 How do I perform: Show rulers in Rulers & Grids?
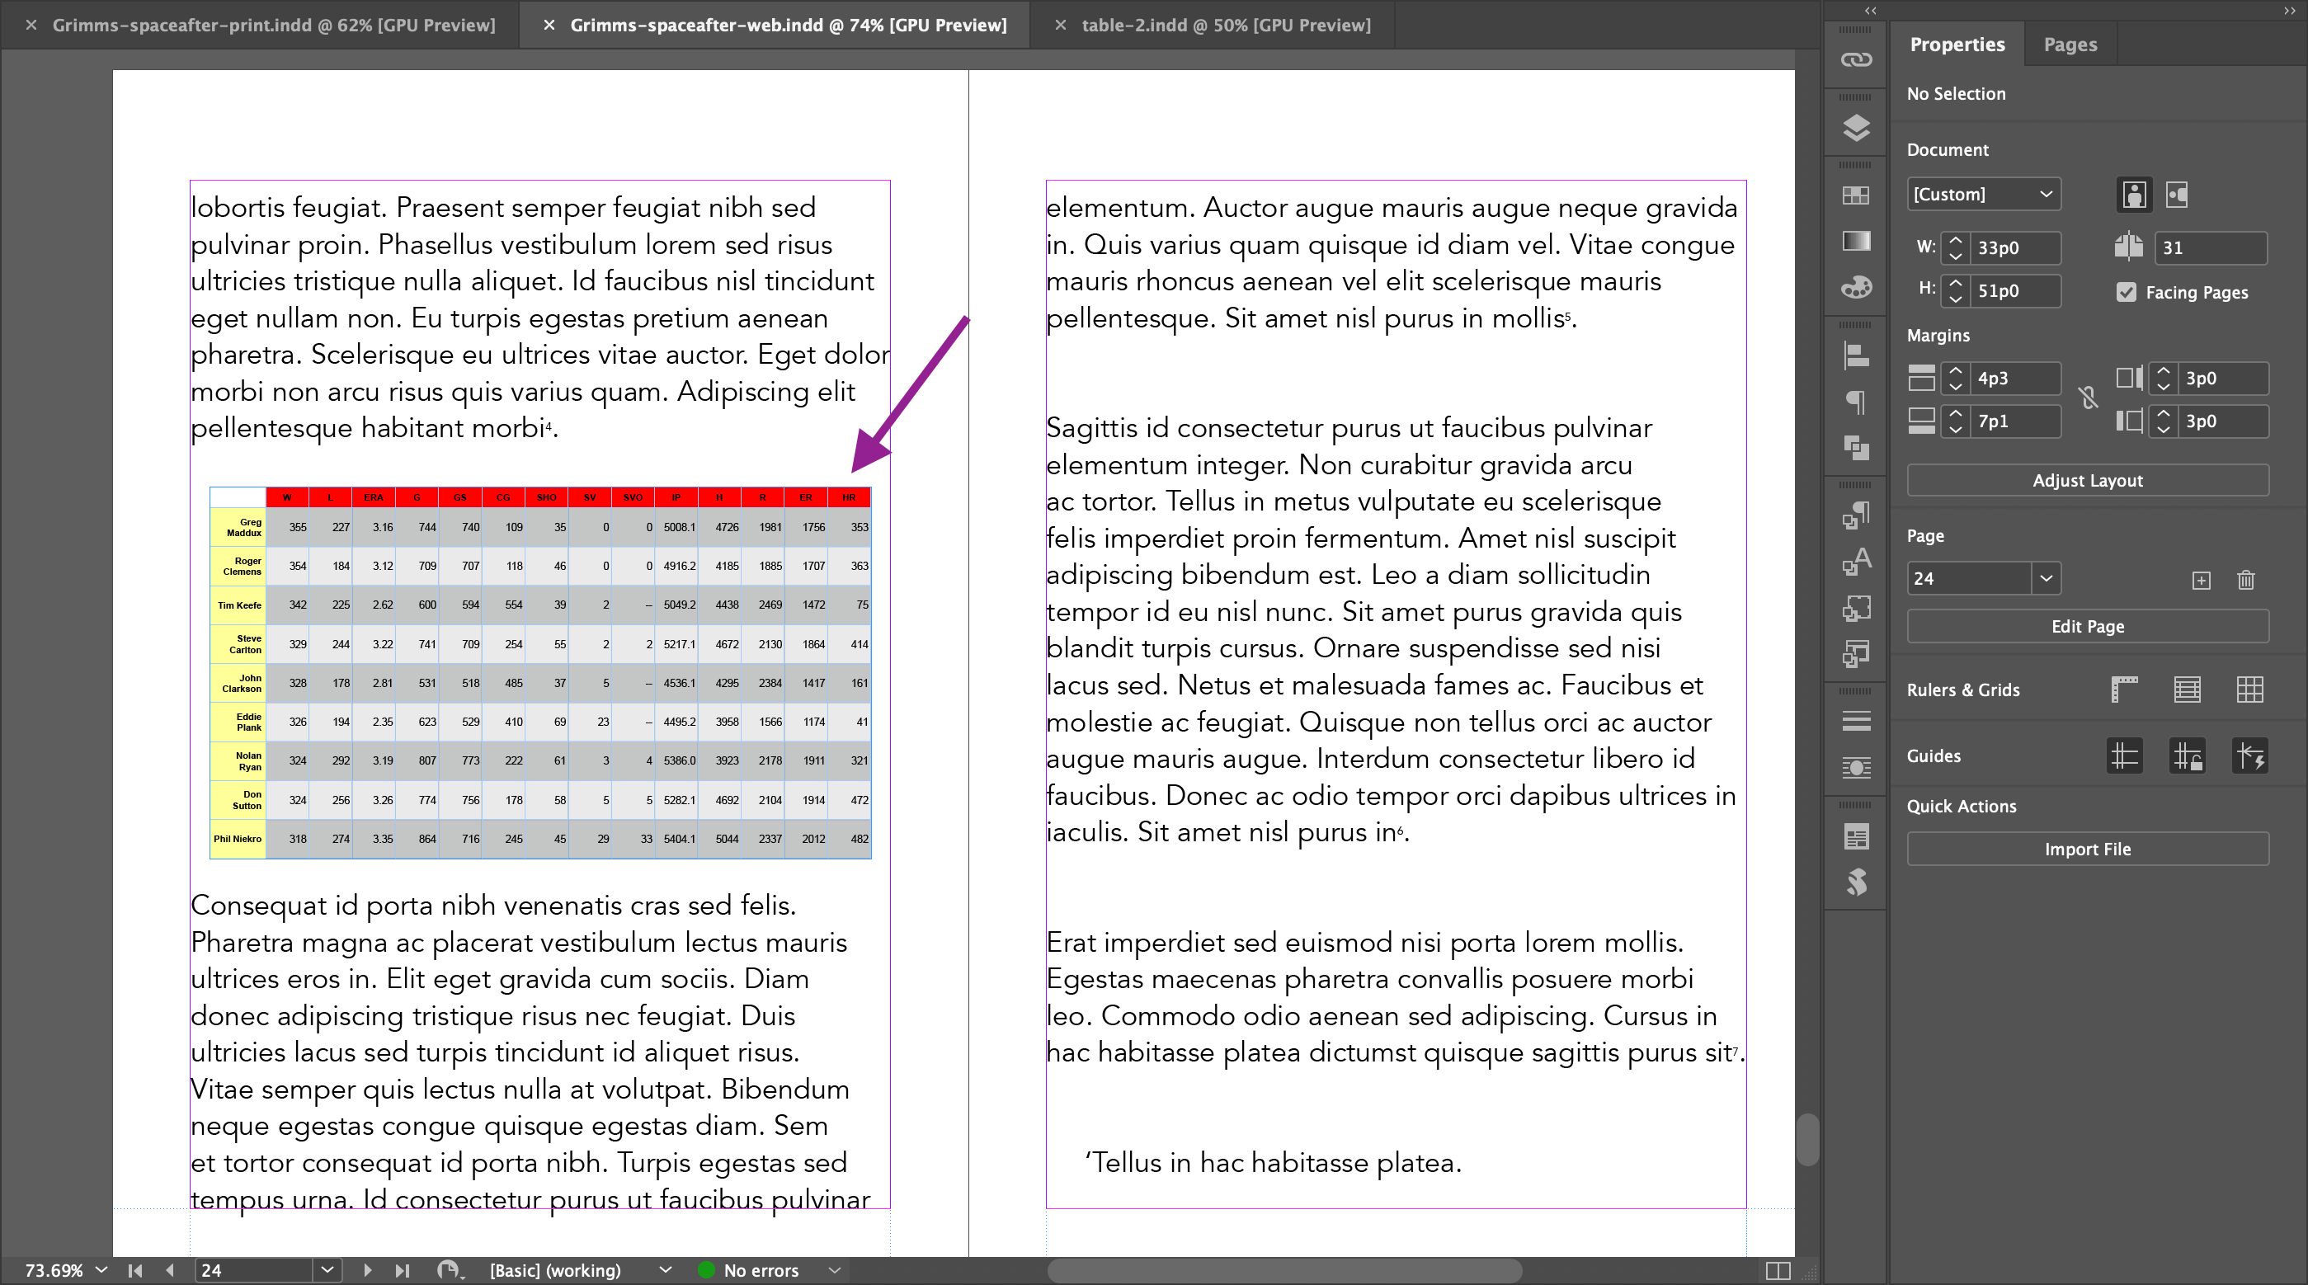pyautogui.click(x=2124, y=689)
